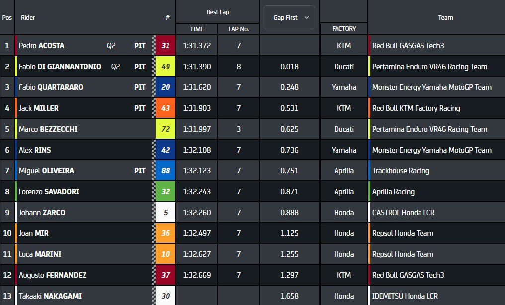This screenshot has width=505, height=305.
Task: Click the Q2 tag beside Acosta
Action: point(111,46)
